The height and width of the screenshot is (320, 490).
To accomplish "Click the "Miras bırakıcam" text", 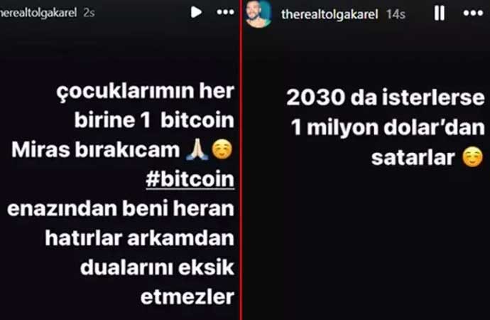I will [x=96, y=149].
